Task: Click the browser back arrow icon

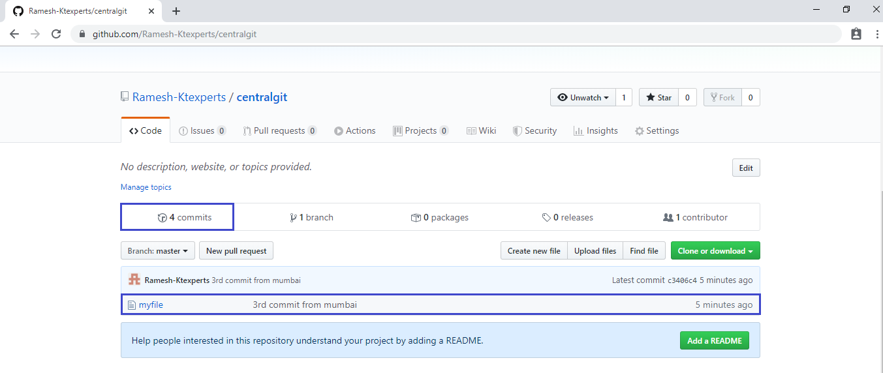Action: click(x=14, y=34)
